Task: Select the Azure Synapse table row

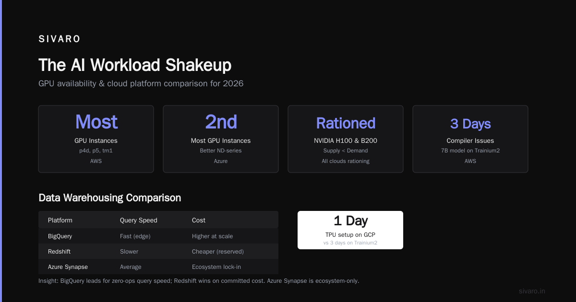Action: pyautogui.click(x=158, y=267)
